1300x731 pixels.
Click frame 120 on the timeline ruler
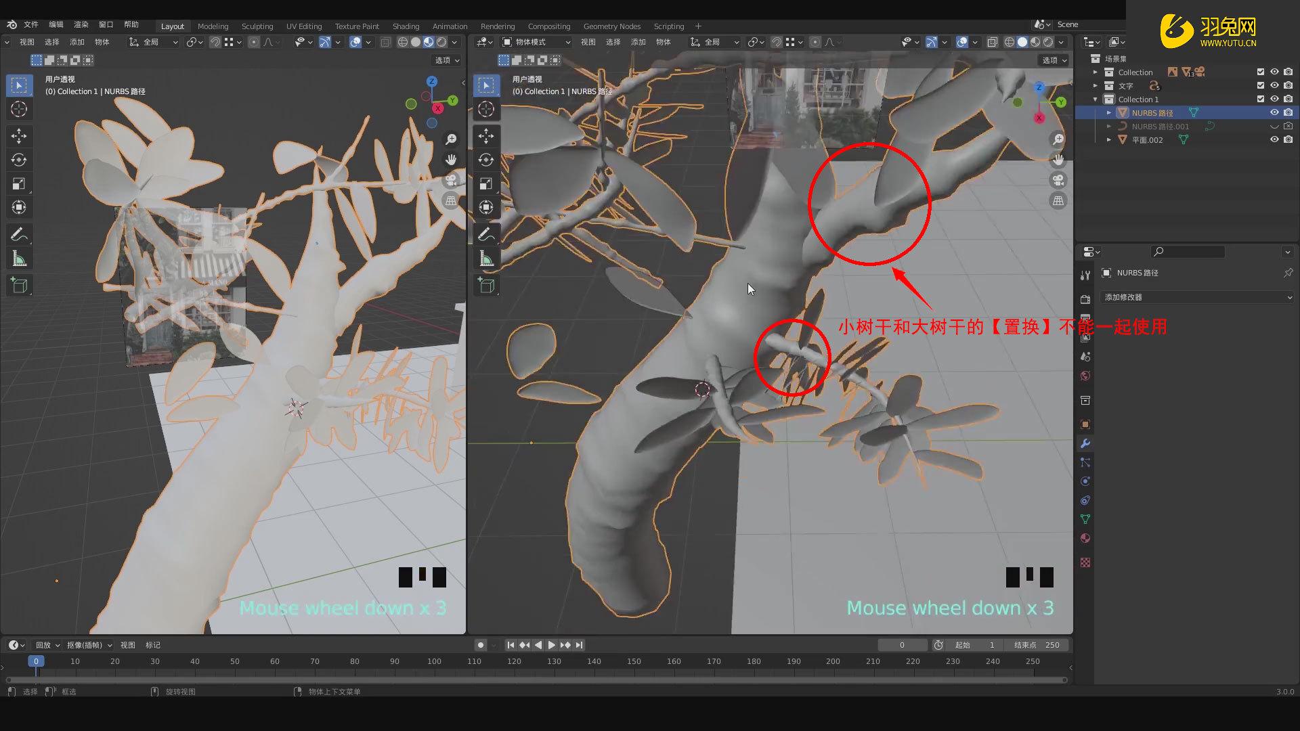pos(515,661)
